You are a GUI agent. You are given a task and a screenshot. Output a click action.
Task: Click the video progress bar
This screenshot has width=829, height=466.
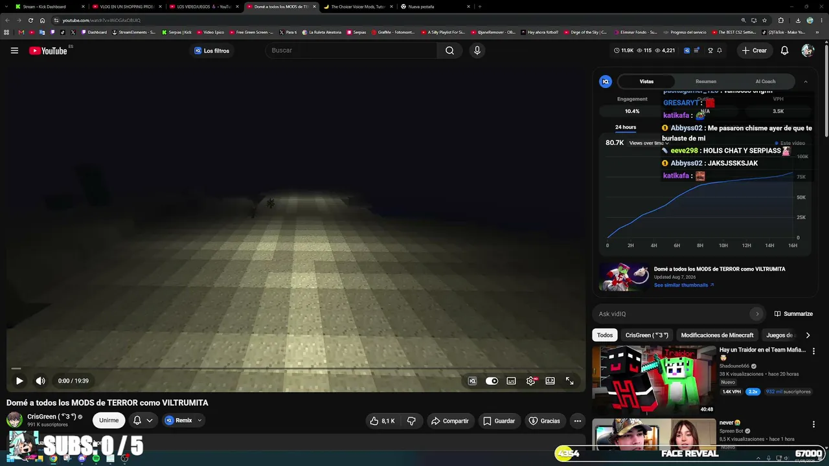tap(296, 368)
